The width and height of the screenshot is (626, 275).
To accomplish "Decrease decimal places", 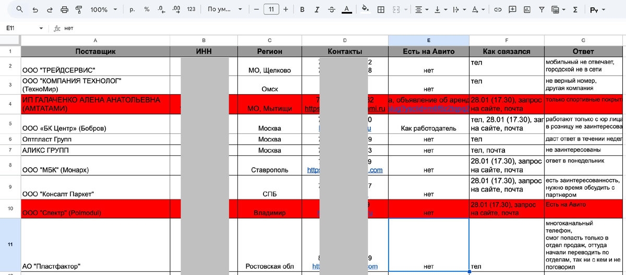I will (161, 9).
